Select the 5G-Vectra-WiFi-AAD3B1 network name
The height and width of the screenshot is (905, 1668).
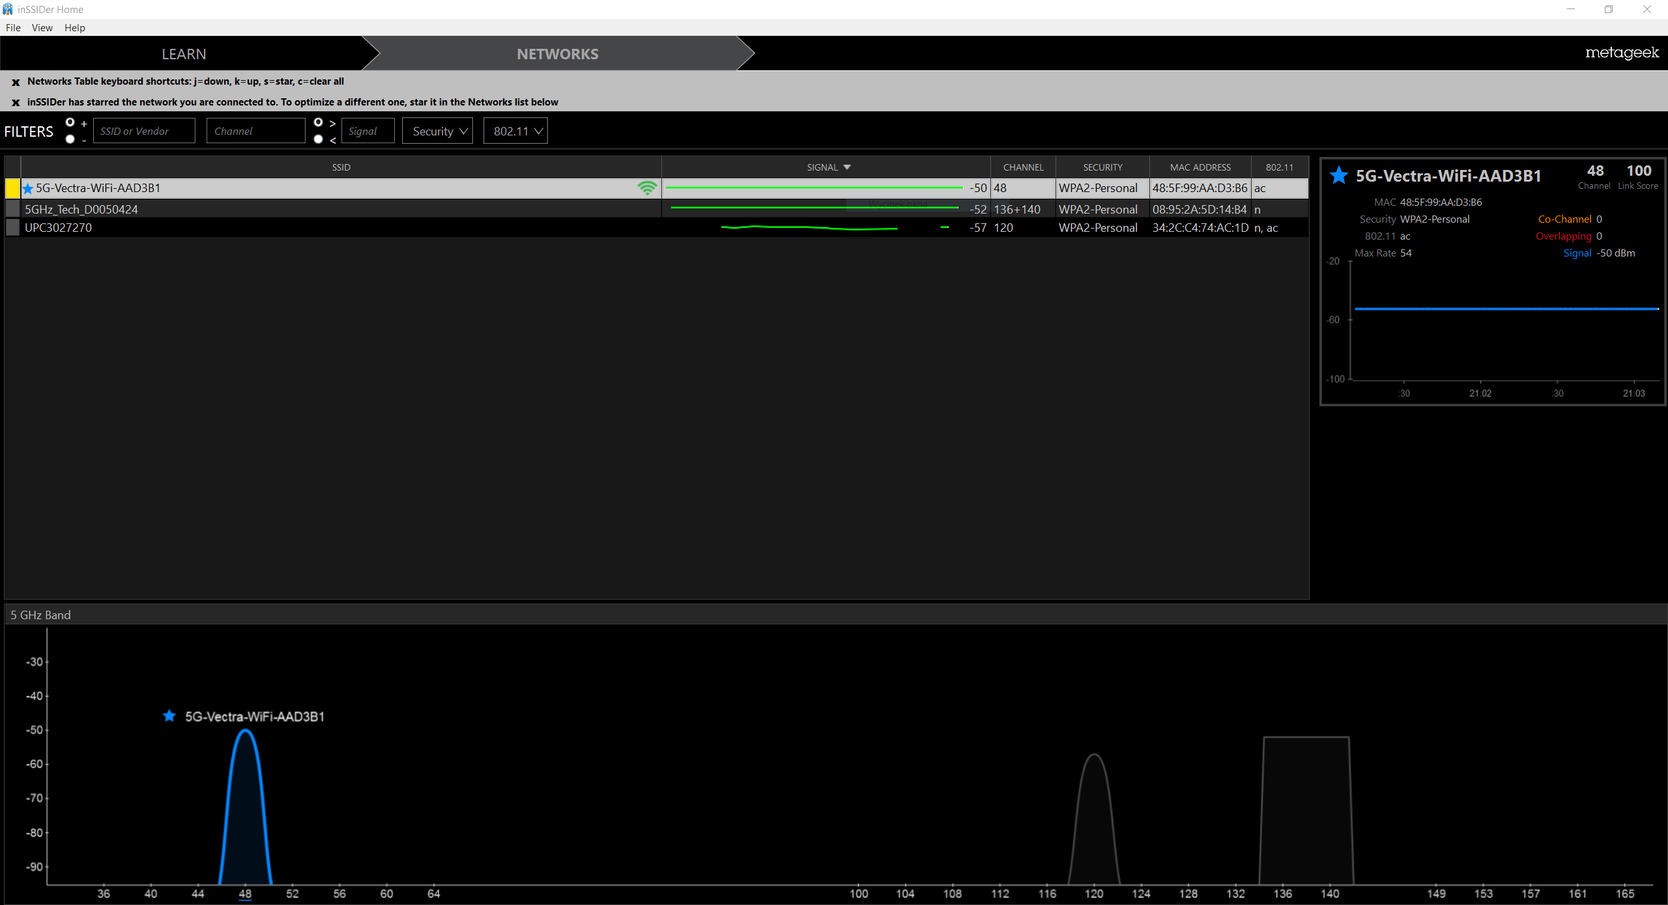(x=98, y=188)
